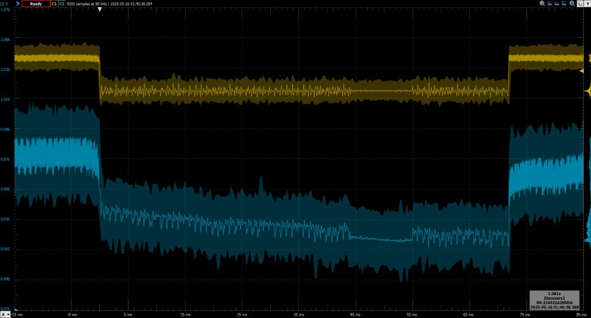Click the white trigger position marker triangle

point(99,10)
